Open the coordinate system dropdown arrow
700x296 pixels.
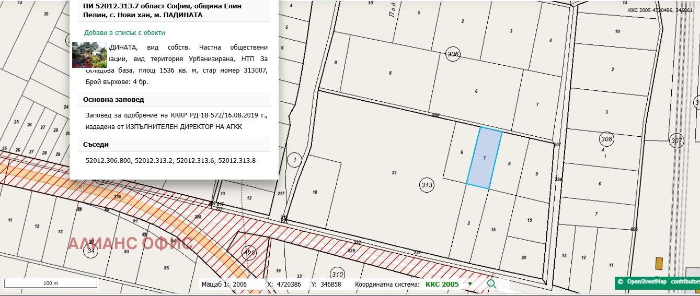click(x=469, y=285)
